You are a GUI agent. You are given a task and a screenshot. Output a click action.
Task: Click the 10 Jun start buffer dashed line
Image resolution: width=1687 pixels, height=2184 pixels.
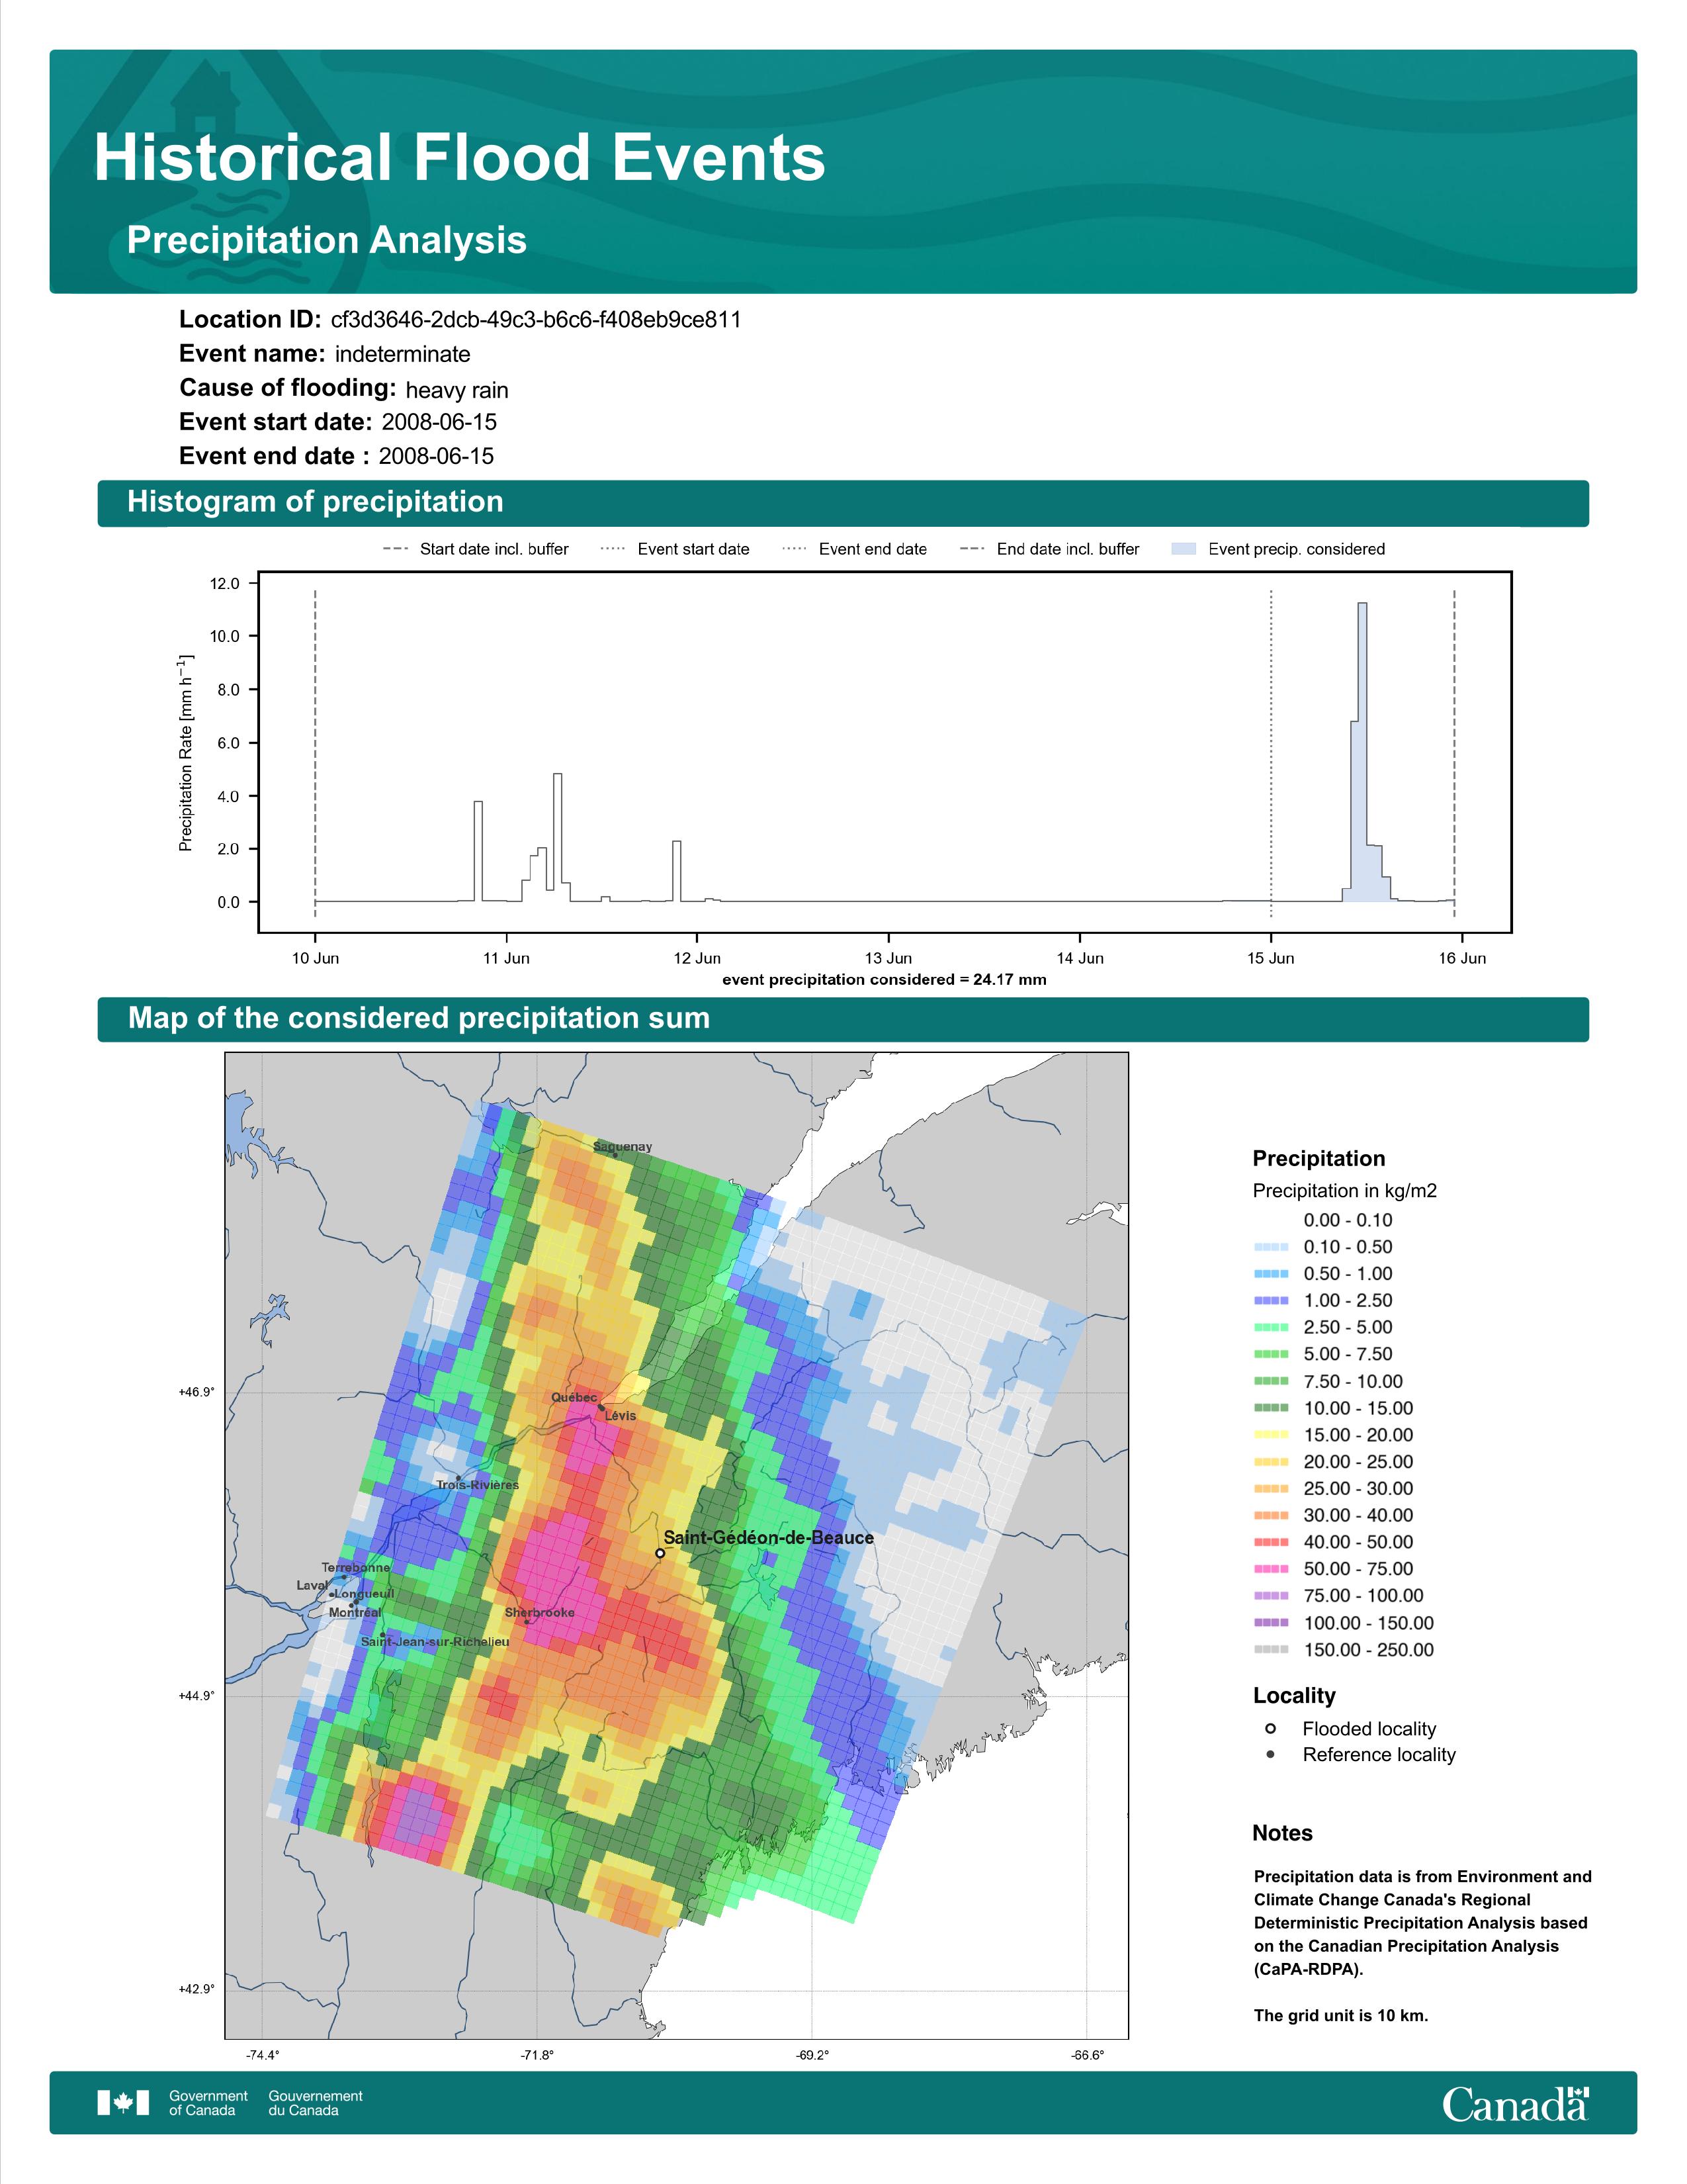tap(315, 750)
